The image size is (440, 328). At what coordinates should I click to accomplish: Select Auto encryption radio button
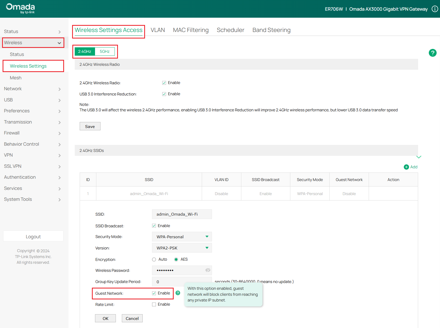154,259
